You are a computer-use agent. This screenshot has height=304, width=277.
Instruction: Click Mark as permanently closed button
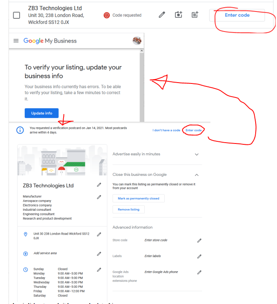pos(139,198)
